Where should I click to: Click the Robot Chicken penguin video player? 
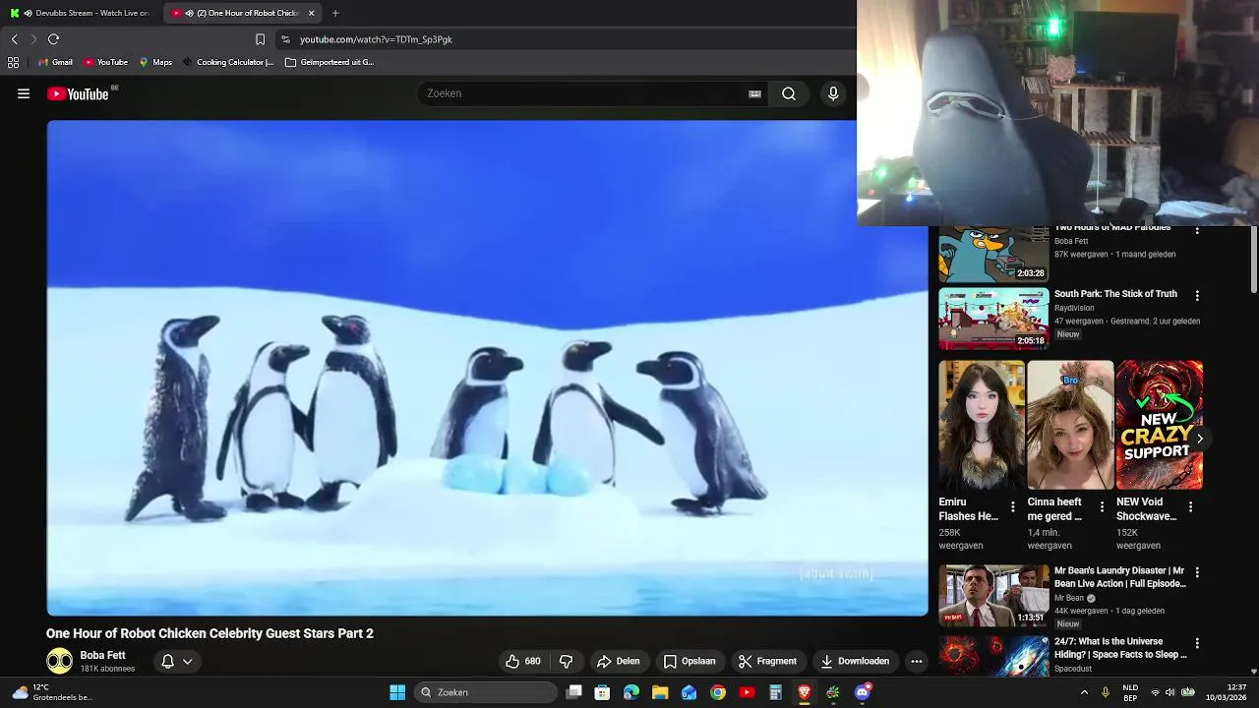[487, 368]
